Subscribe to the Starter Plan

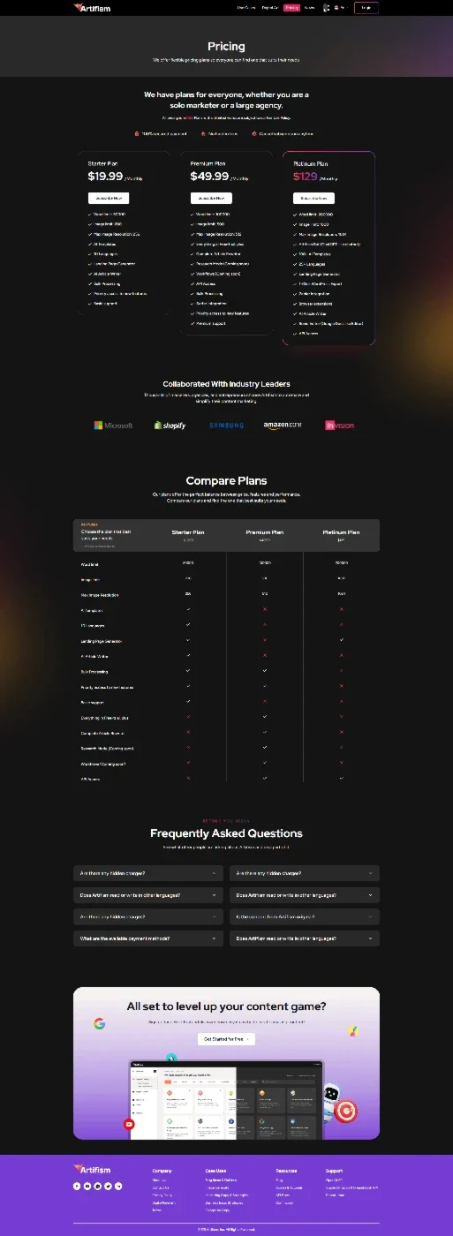[x=109, y=199]
